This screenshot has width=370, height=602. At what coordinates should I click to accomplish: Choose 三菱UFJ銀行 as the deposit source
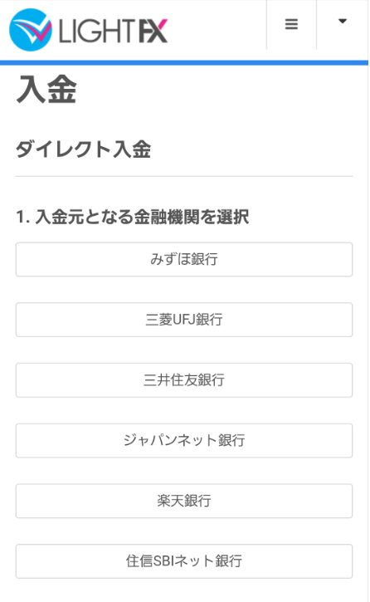pos(184,320)
